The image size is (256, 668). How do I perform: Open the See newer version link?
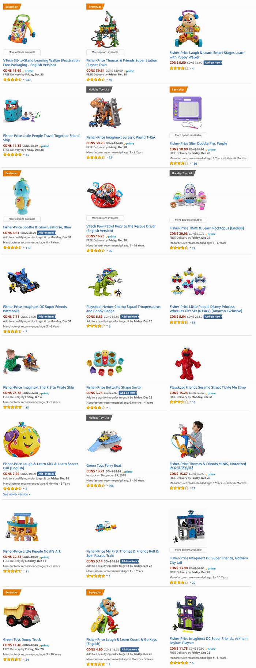[x=16, y=494]
